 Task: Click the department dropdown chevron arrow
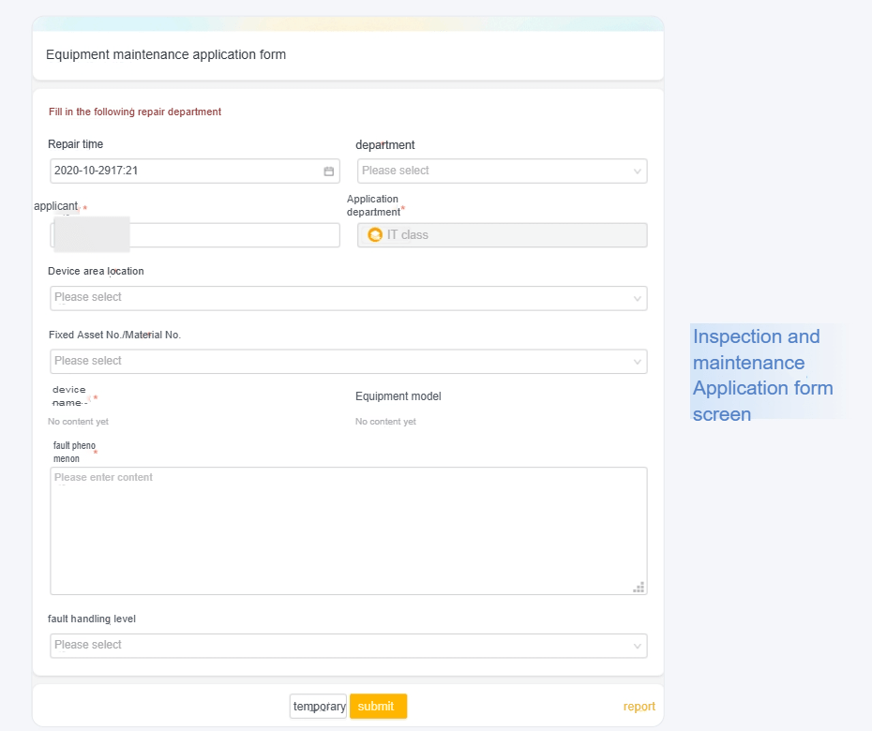coord(638,172)
